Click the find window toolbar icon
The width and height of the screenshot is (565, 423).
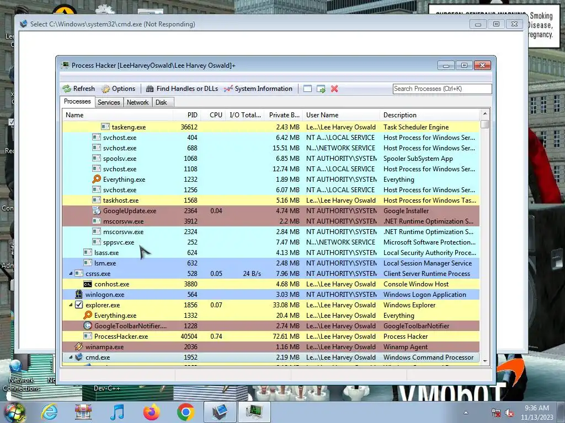[x=307, y=89]
